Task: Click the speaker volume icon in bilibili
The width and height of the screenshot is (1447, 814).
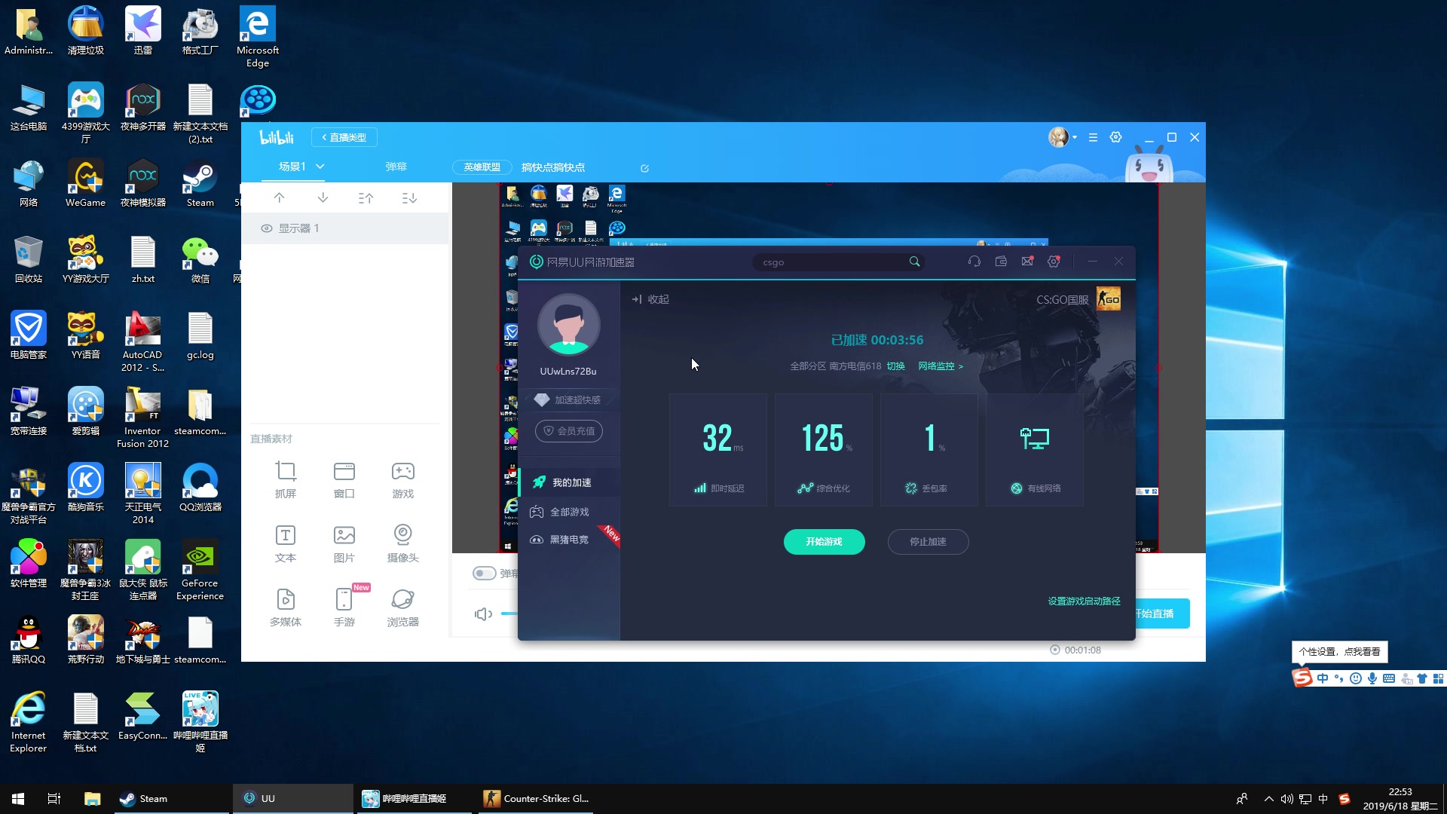Action: [483, 614]
